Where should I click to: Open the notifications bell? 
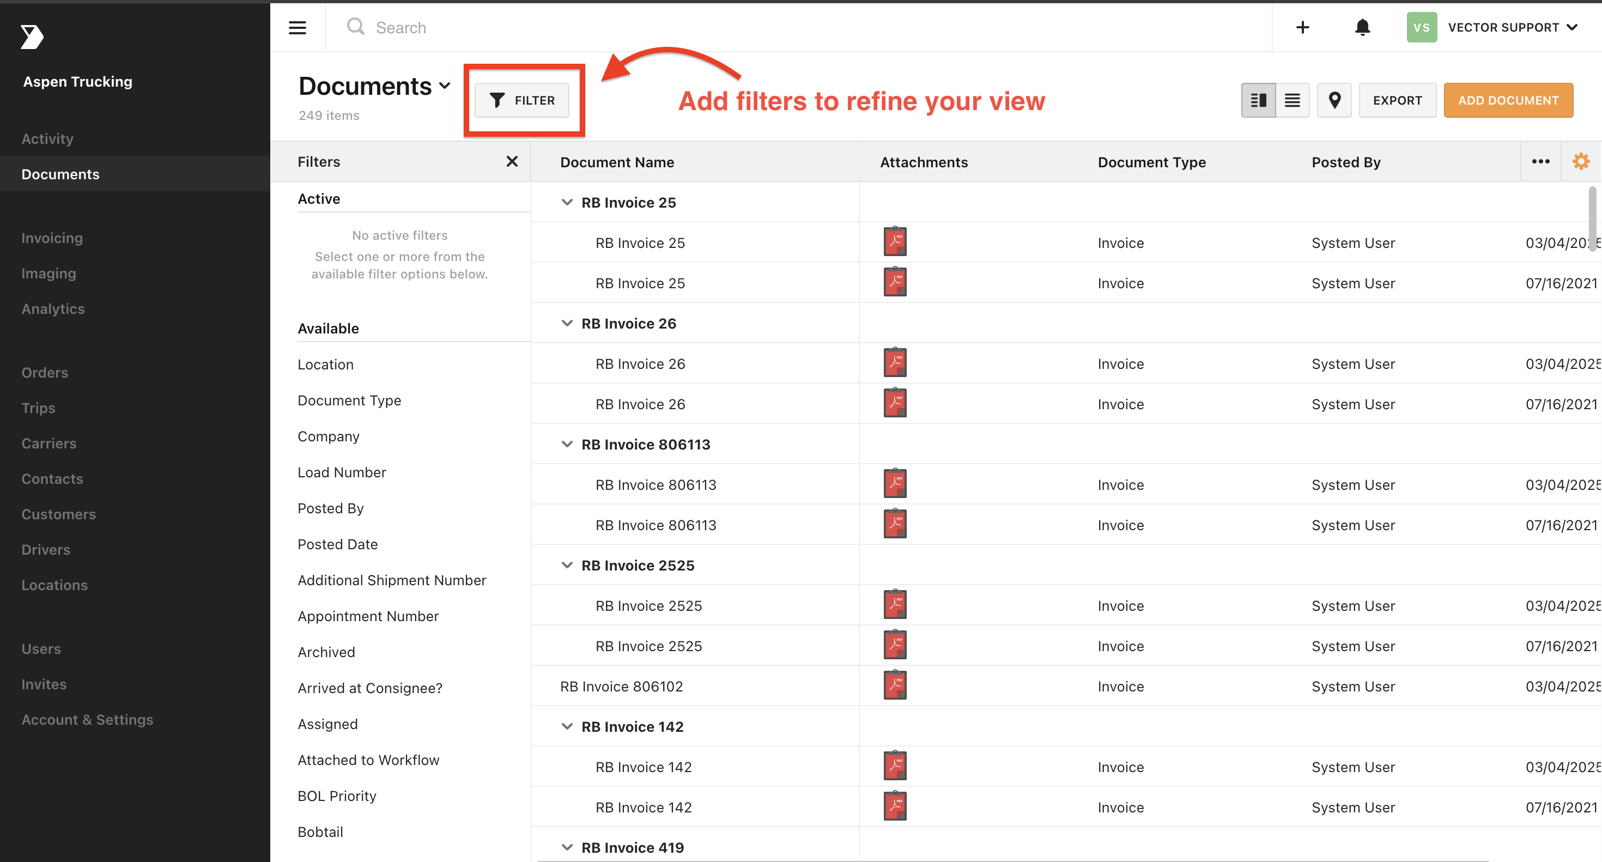(x=1362, y=27)
